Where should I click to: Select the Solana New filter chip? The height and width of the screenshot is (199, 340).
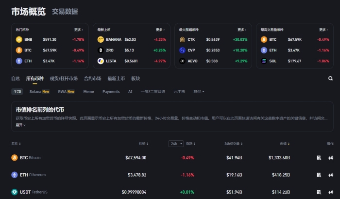click(x=39, y=91)
